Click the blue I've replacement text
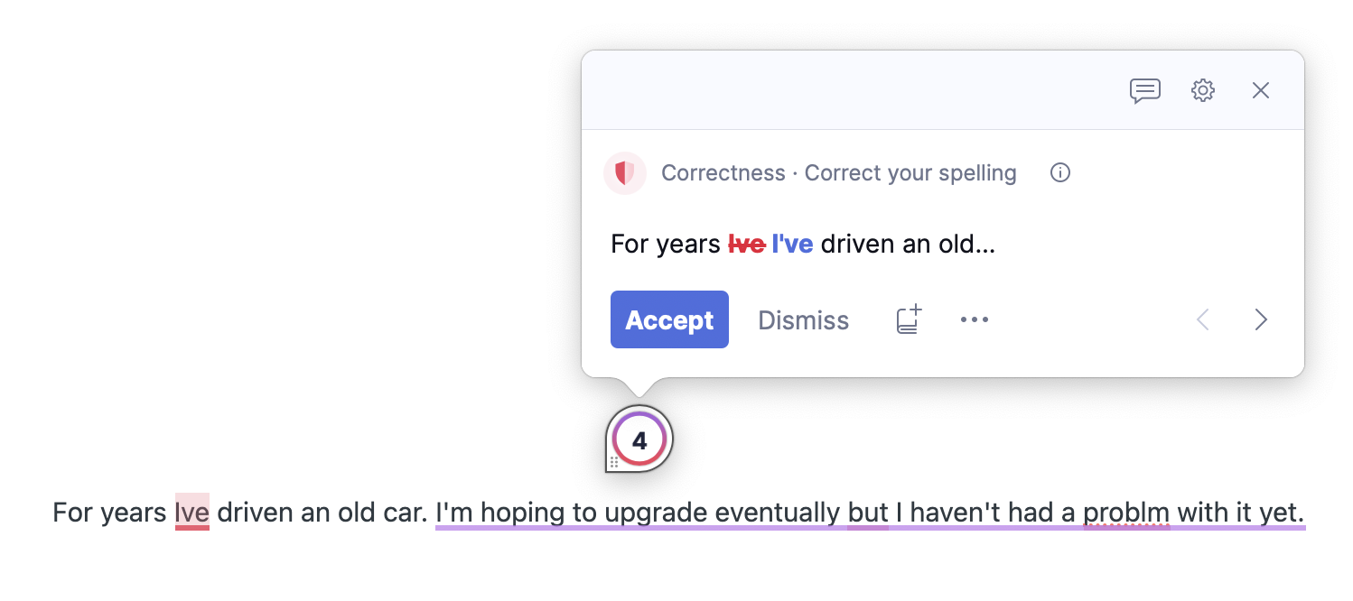Viewport: 1353px width, 601px height. coord(792,244)
